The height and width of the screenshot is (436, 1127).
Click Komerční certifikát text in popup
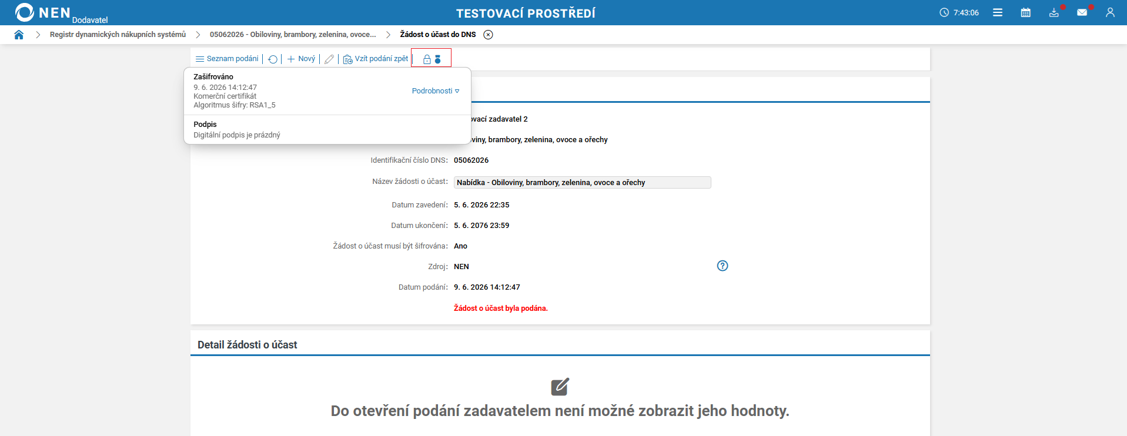[x=225, y=96]
